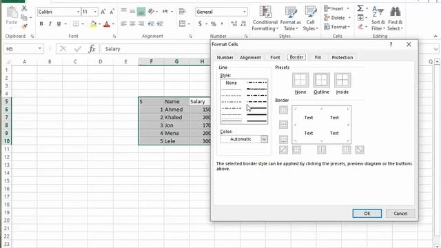Click the Merge & Center icon
This screenshot has height=248, width=441.
click(182, 24)
